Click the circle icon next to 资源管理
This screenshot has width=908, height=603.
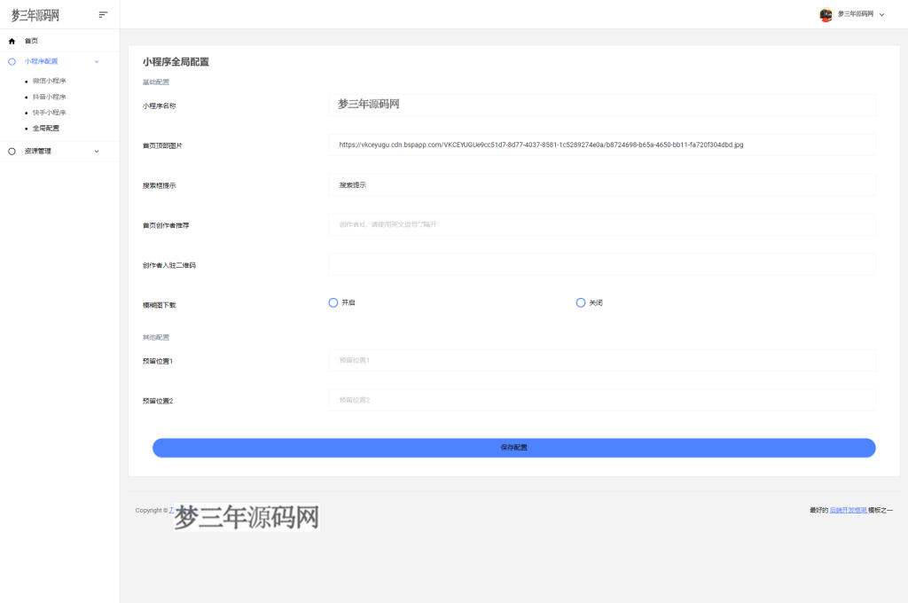coord(11,151)
